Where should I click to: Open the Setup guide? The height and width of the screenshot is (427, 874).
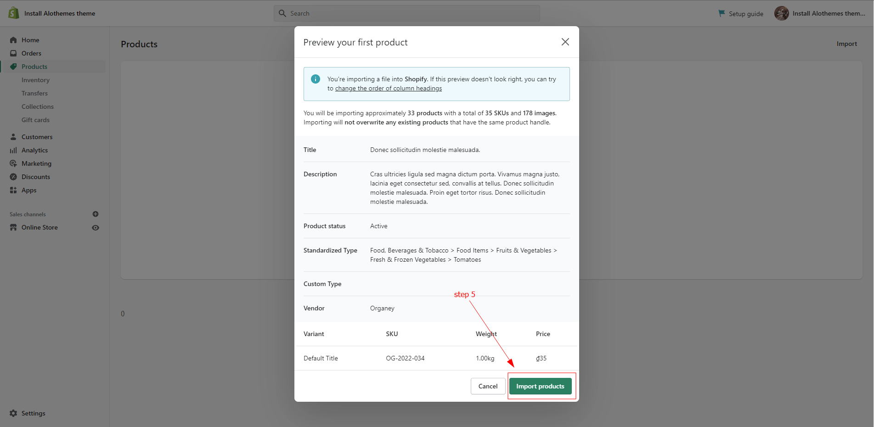point(741,14)
